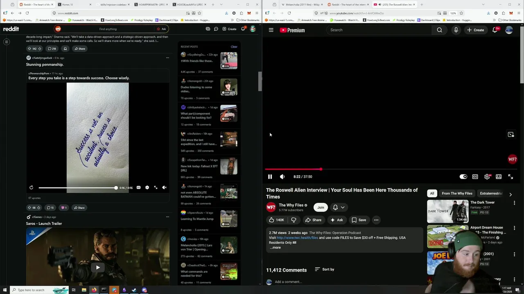Toggle YouTube closed captions
Screen dimensions: 524x294
pos(475,177)
